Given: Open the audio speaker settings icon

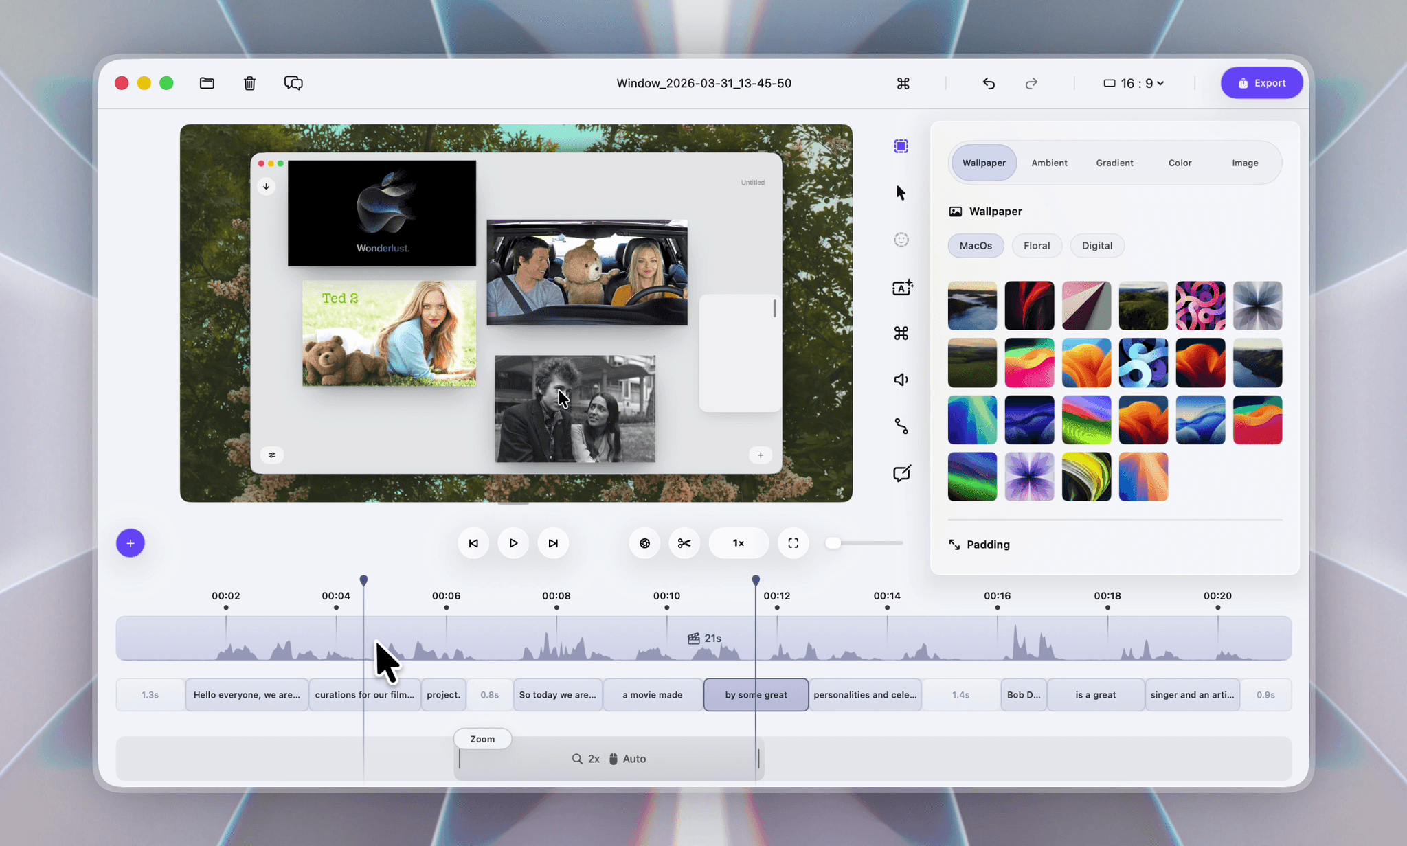Looking at the screenshot, I should click(x=901, y=380).
